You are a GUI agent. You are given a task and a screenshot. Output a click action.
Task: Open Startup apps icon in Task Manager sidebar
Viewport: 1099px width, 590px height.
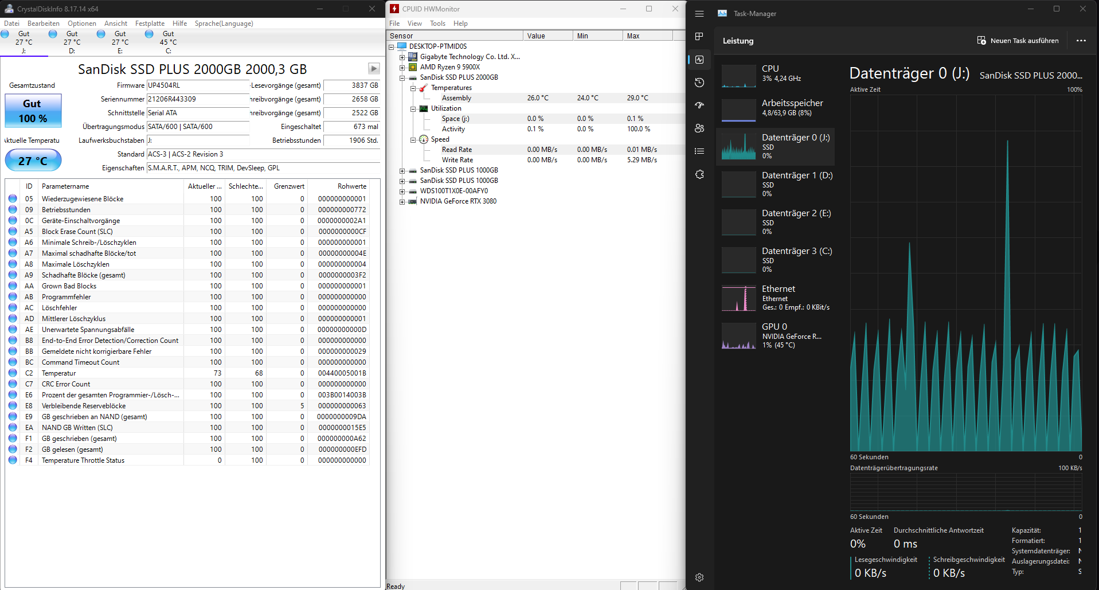pyautogui.click(x=699, y=106)
